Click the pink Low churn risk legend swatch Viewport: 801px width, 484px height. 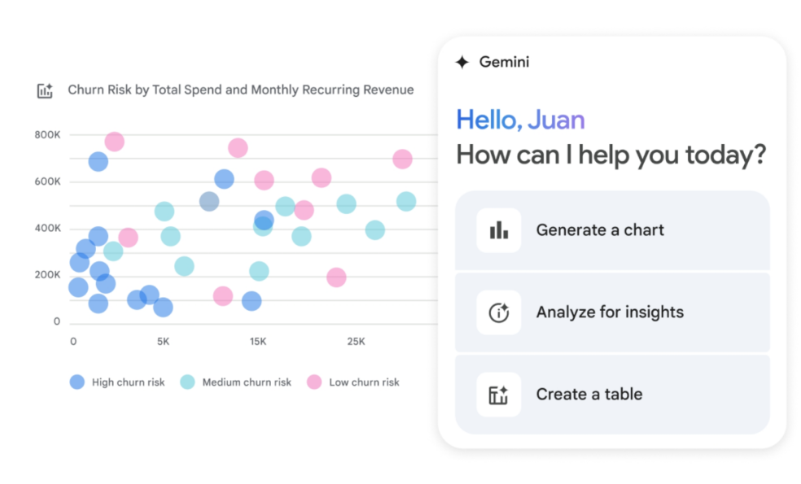[314, 382]
